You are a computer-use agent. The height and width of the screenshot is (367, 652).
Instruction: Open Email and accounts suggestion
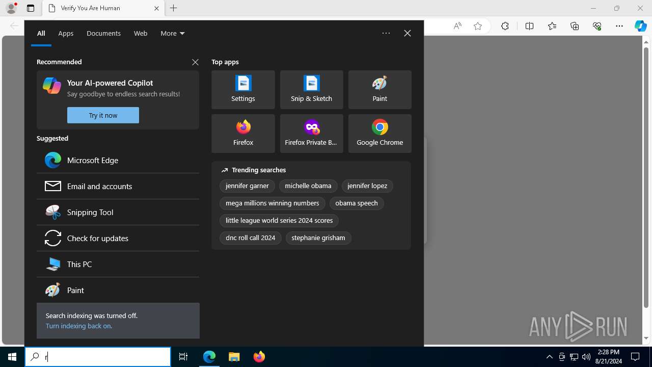coord(118,186)
